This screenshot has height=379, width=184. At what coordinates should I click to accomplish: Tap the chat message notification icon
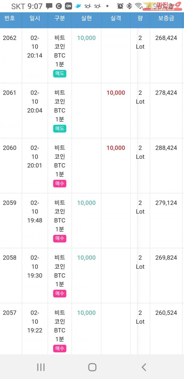(49, 6)
